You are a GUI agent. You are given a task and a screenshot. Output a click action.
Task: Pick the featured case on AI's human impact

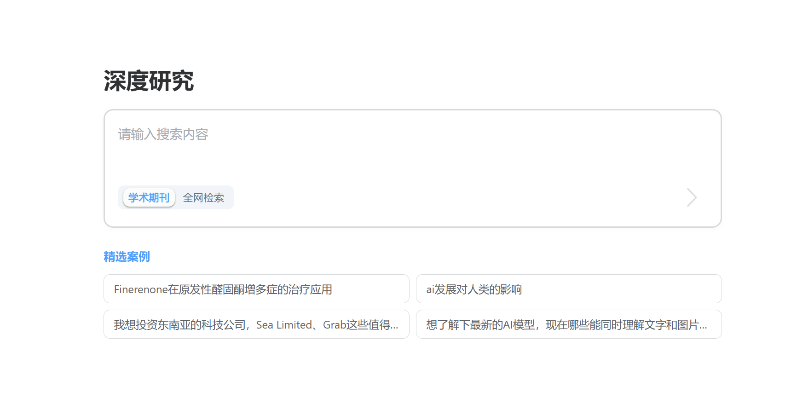pos(568,289)
